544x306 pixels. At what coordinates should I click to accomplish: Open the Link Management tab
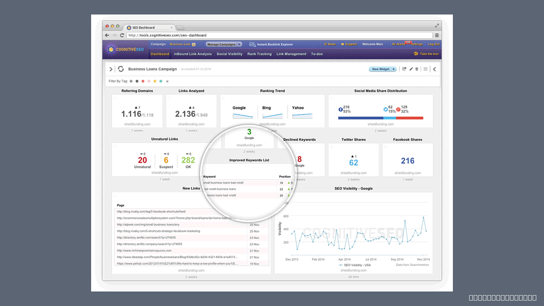pyautogui.click(x=291, y=54)
